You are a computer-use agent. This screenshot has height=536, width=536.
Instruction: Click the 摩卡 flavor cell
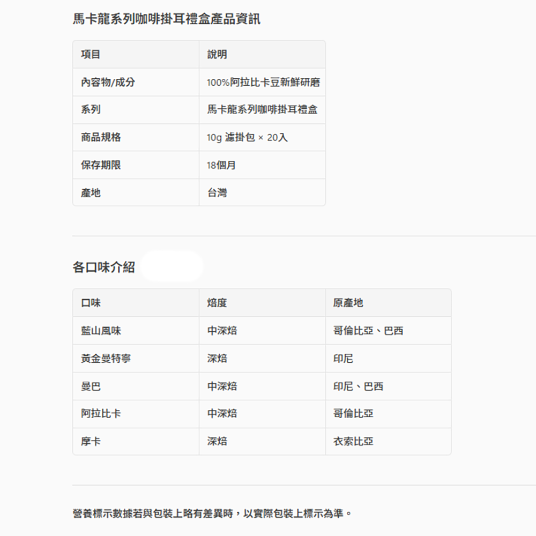tap(91, 442)
